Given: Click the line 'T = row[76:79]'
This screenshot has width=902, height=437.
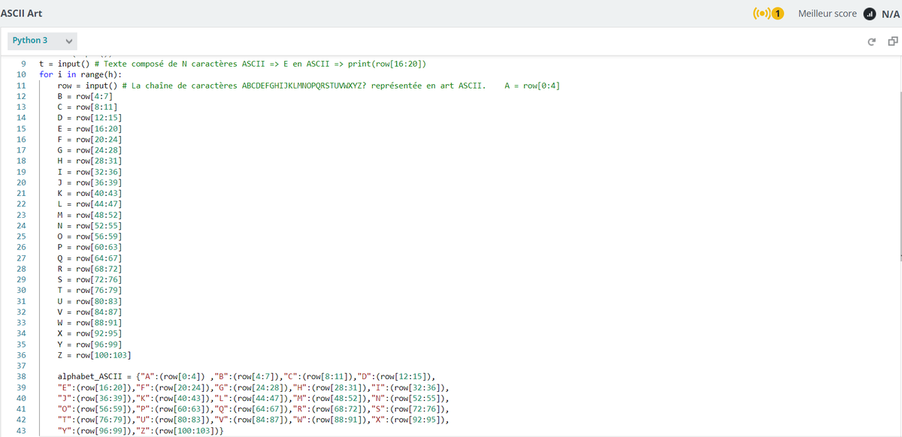Looking at the screenshot, I should [90, 291].
